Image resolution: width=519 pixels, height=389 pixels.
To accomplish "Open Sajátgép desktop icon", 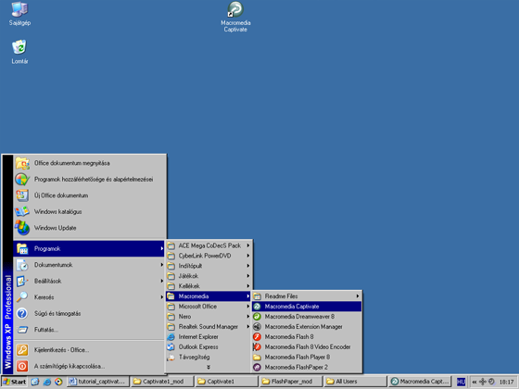I will (19, 13).
